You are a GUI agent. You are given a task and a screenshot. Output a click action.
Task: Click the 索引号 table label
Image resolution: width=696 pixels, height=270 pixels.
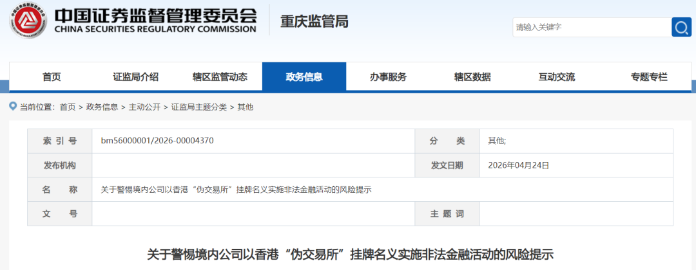click(60, 141)
